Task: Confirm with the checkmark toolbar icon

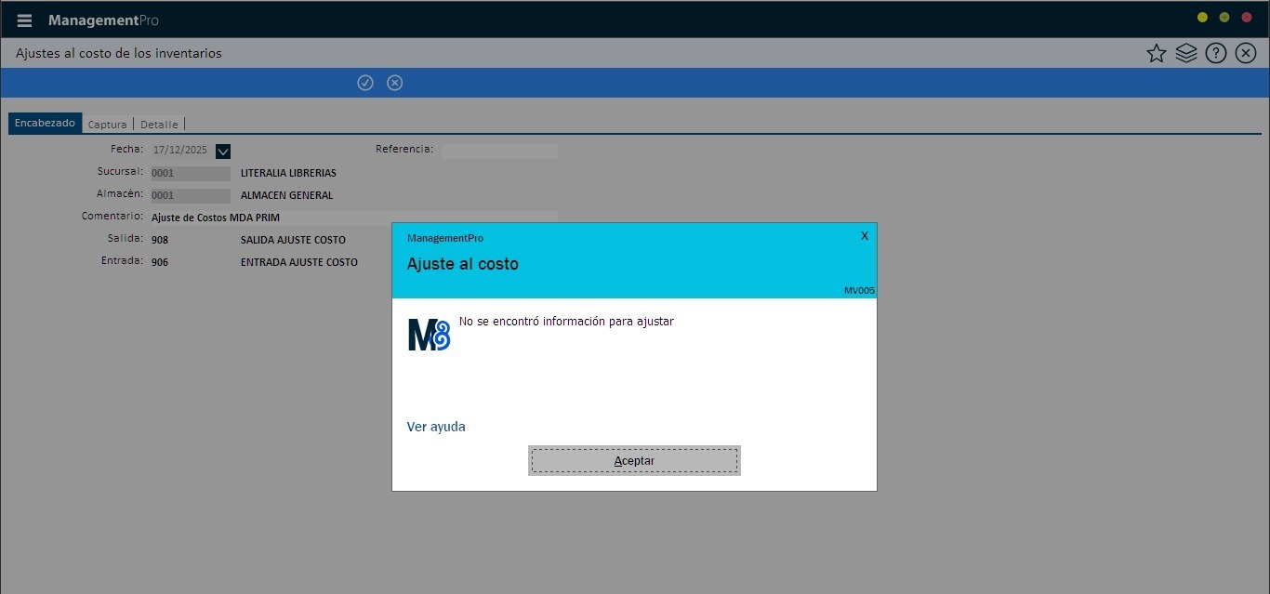Action: [365, 83]
